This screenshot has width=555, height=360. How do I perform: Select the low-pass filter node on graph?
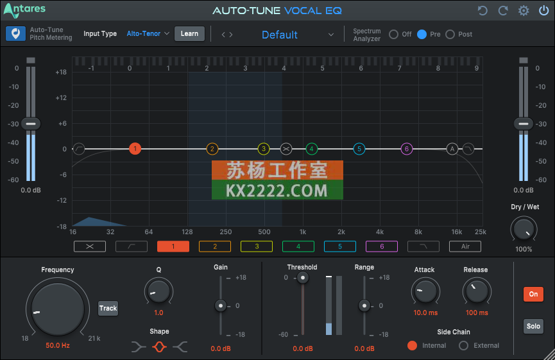468,149
